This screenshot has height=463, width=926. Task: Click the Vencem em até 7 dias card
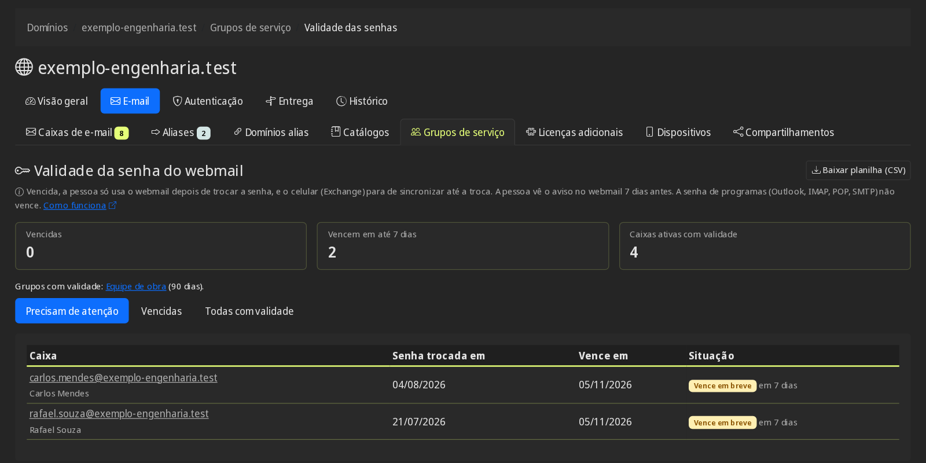pos(463,246)
